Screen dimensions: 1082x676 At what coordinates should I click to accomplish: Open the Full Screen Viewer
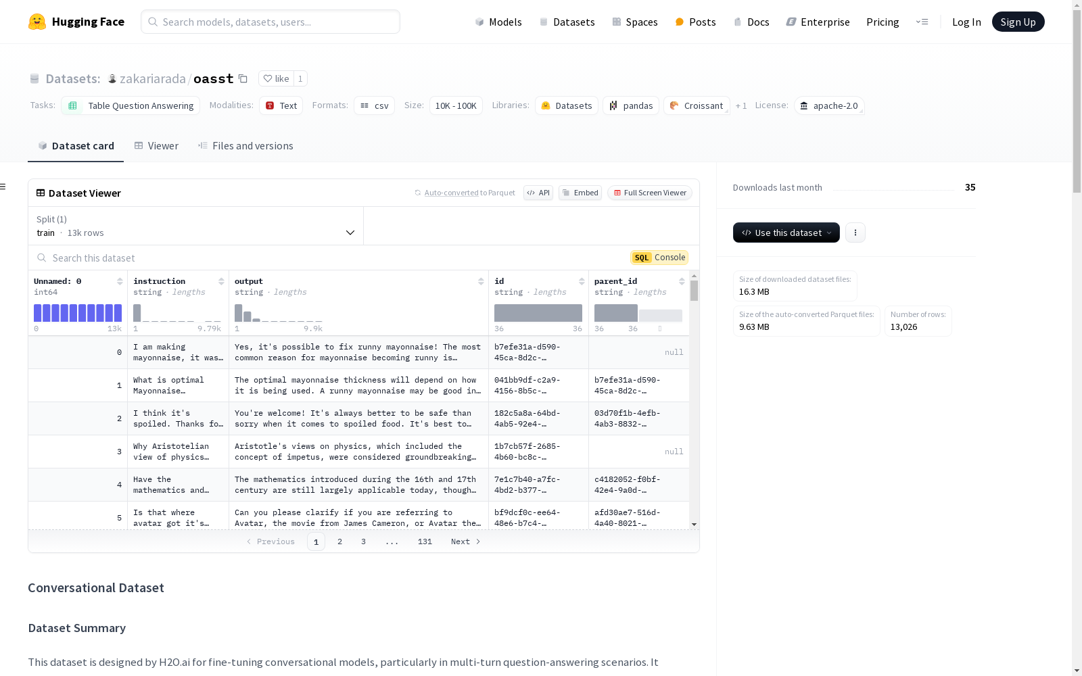point(649,193)
